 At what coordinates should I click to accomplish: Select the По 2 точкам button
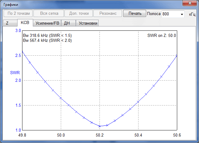tap(18, 13)
